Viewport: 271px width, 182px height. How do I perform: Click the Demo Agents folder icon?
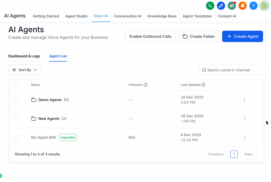point(34,100)
